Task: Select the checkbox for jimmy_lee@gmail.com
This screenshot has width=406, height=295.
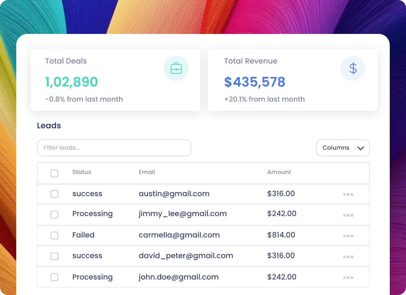Action: [x=54, y=215]
